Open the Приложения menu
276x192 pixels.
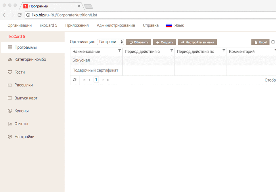coord(77,25)
